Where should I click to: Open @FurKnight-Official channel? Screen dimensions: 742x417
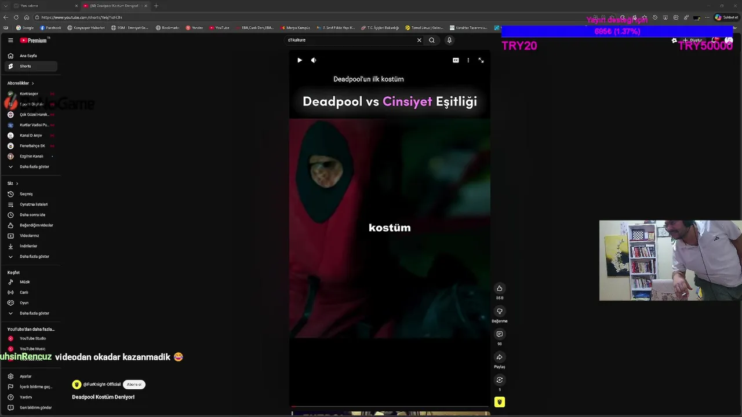(101, 385)
